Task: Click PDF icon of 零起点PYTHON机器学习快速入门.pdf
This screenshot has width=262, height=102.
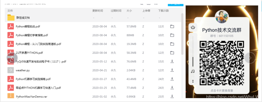Action: (x=11, y=88)
